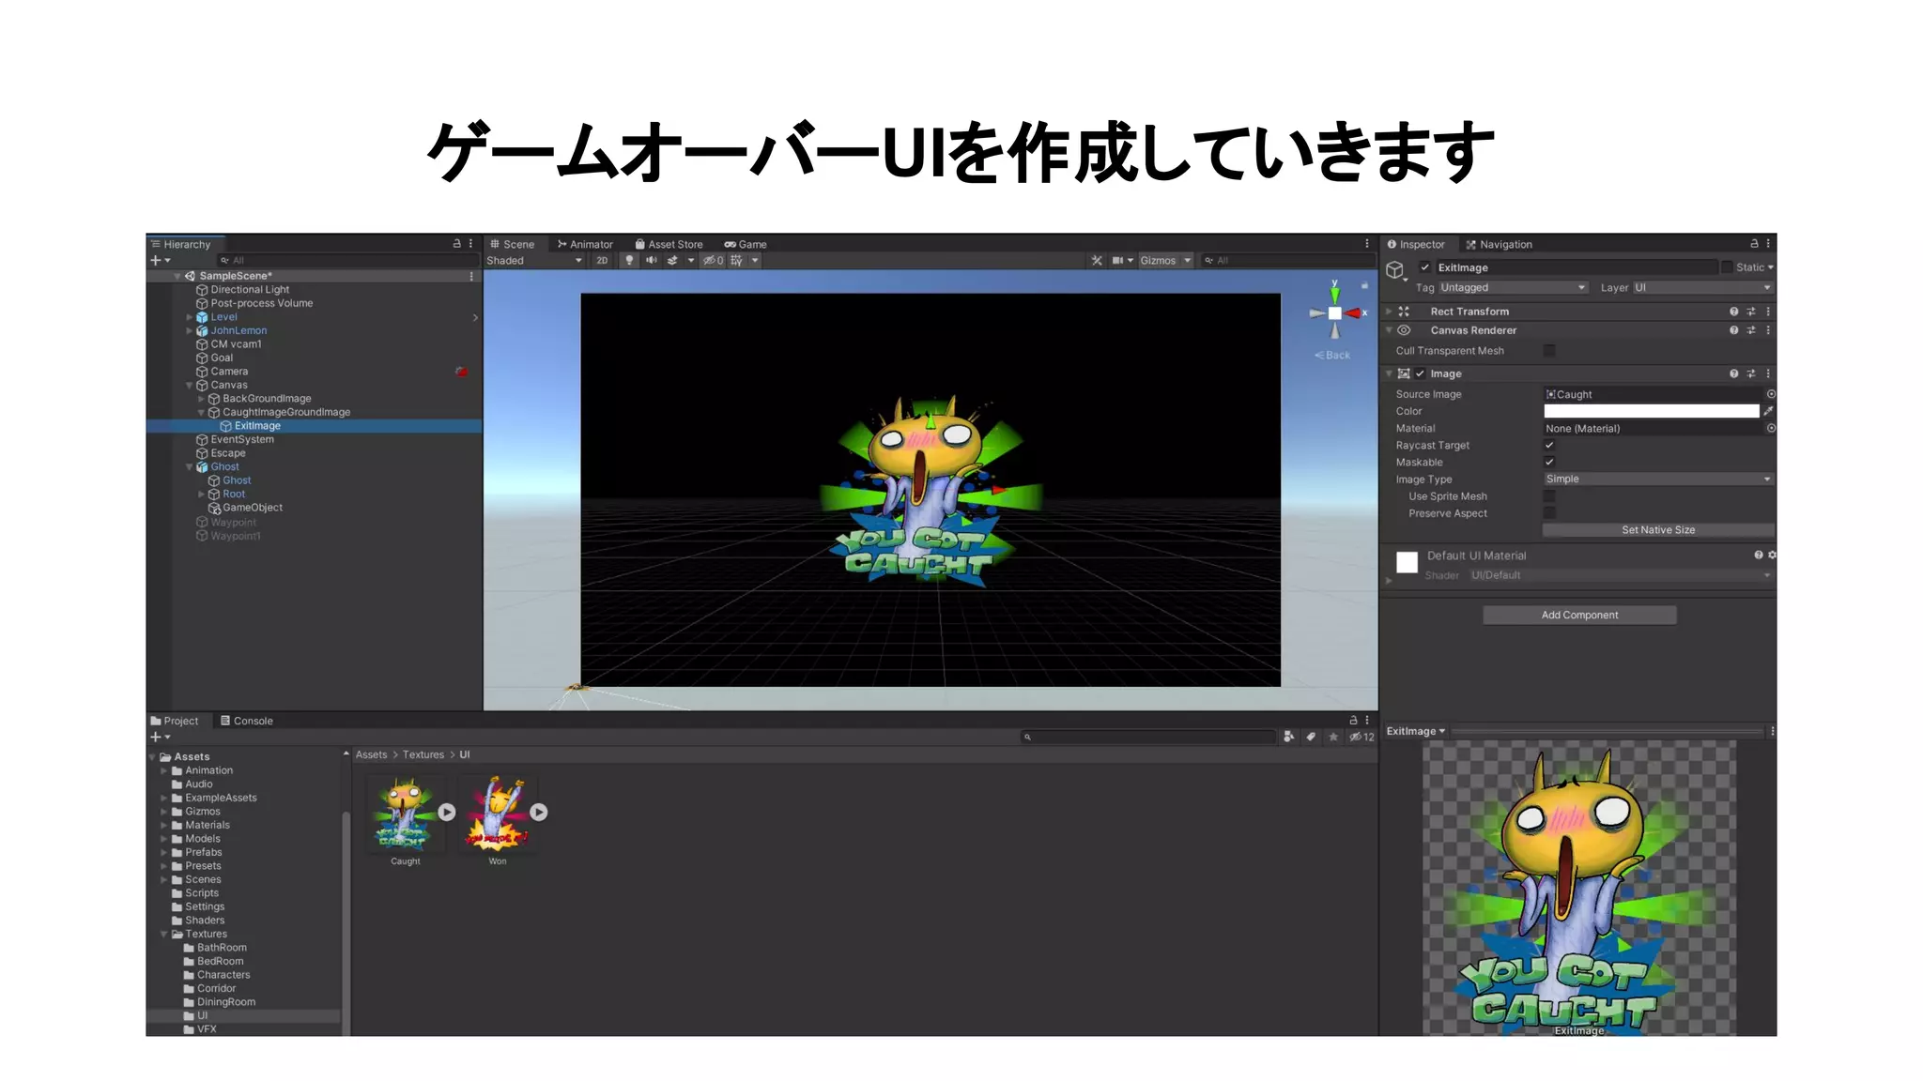Click the Default UI Material white swatch

(x=1407, y=562)
